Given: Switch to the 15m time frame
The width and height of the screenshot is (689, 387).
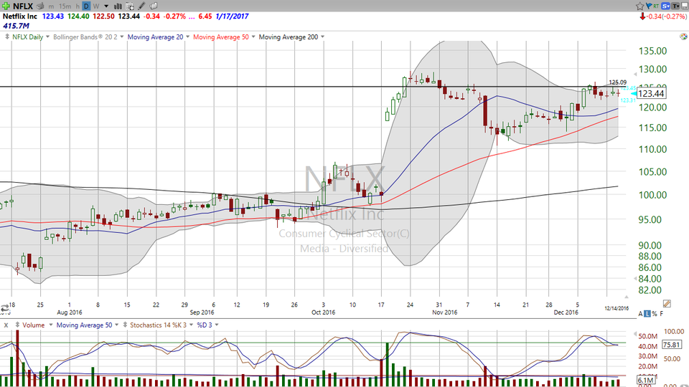Looking at the screenshot, I should click(65, 6).
